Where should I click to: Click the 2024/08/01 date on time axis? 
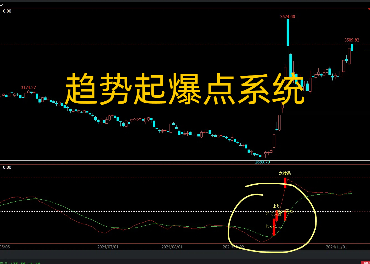[172, 247]
